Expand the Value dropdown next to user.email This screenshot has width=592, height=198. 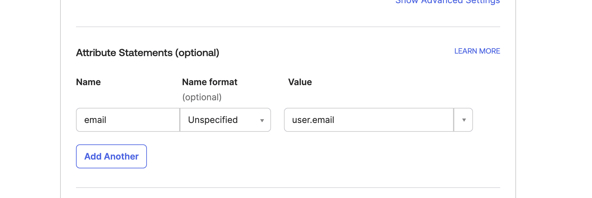point(463,120)
